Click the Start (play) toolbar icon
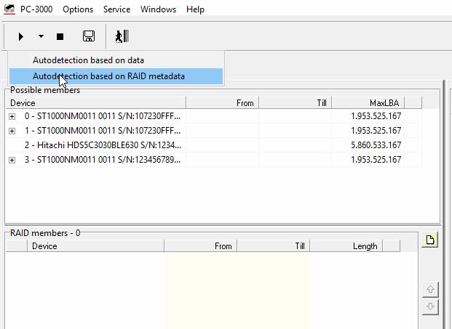 (20, 36)
